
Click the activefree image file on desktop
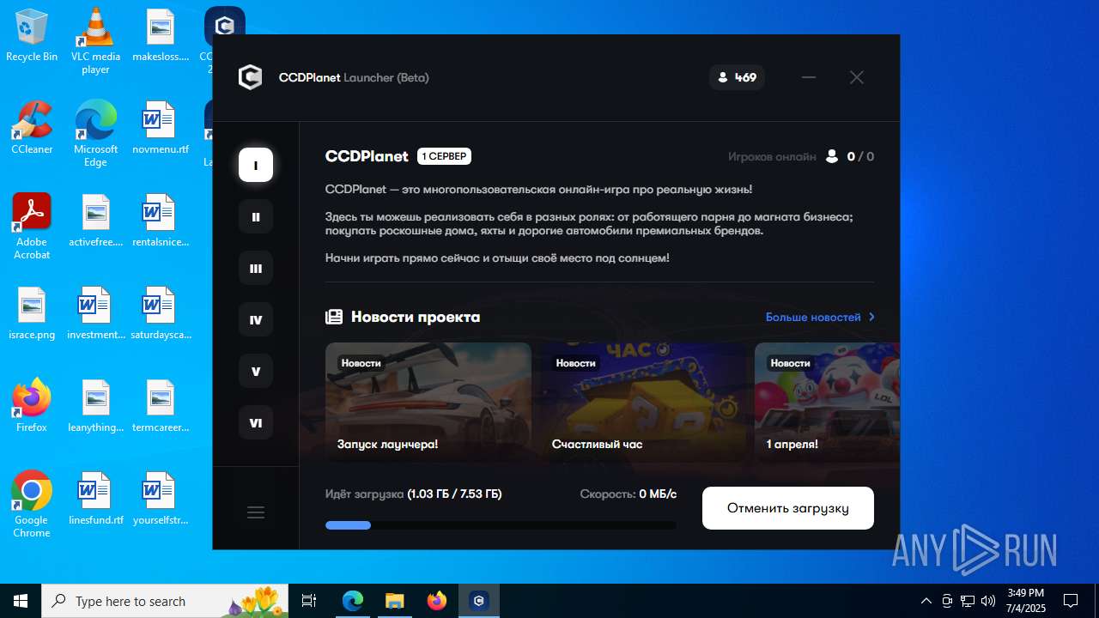pos(96,221)
